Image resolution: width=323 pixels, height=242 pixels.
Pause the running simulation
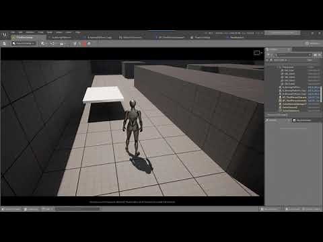tap(75, 44)
